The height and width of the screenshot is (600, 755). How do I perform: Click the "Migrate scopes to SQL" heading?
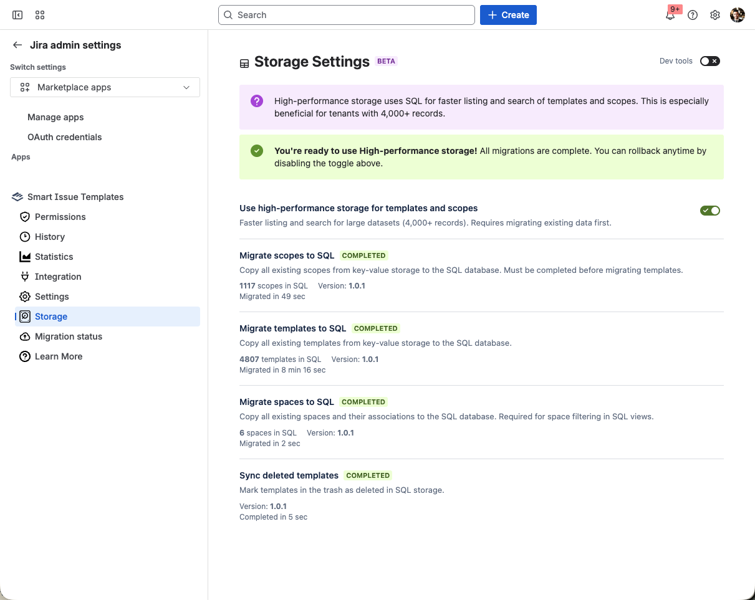pyautogui.click(x=287, y=255)
